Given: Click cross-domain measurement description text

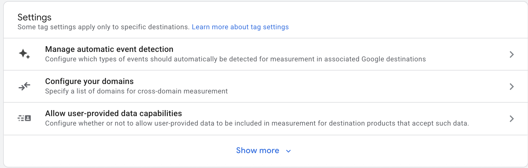Looking at the screenshot, I should point(136,91).
